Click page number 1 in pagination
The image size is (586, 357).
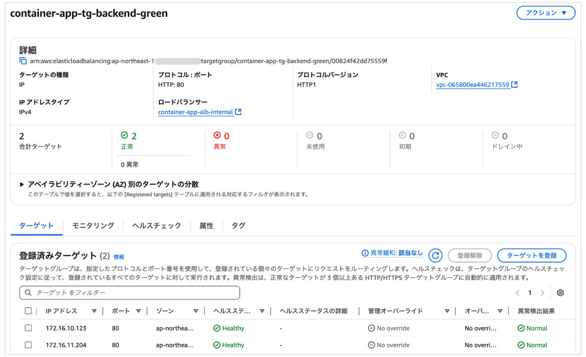click(x=530, y=293)
